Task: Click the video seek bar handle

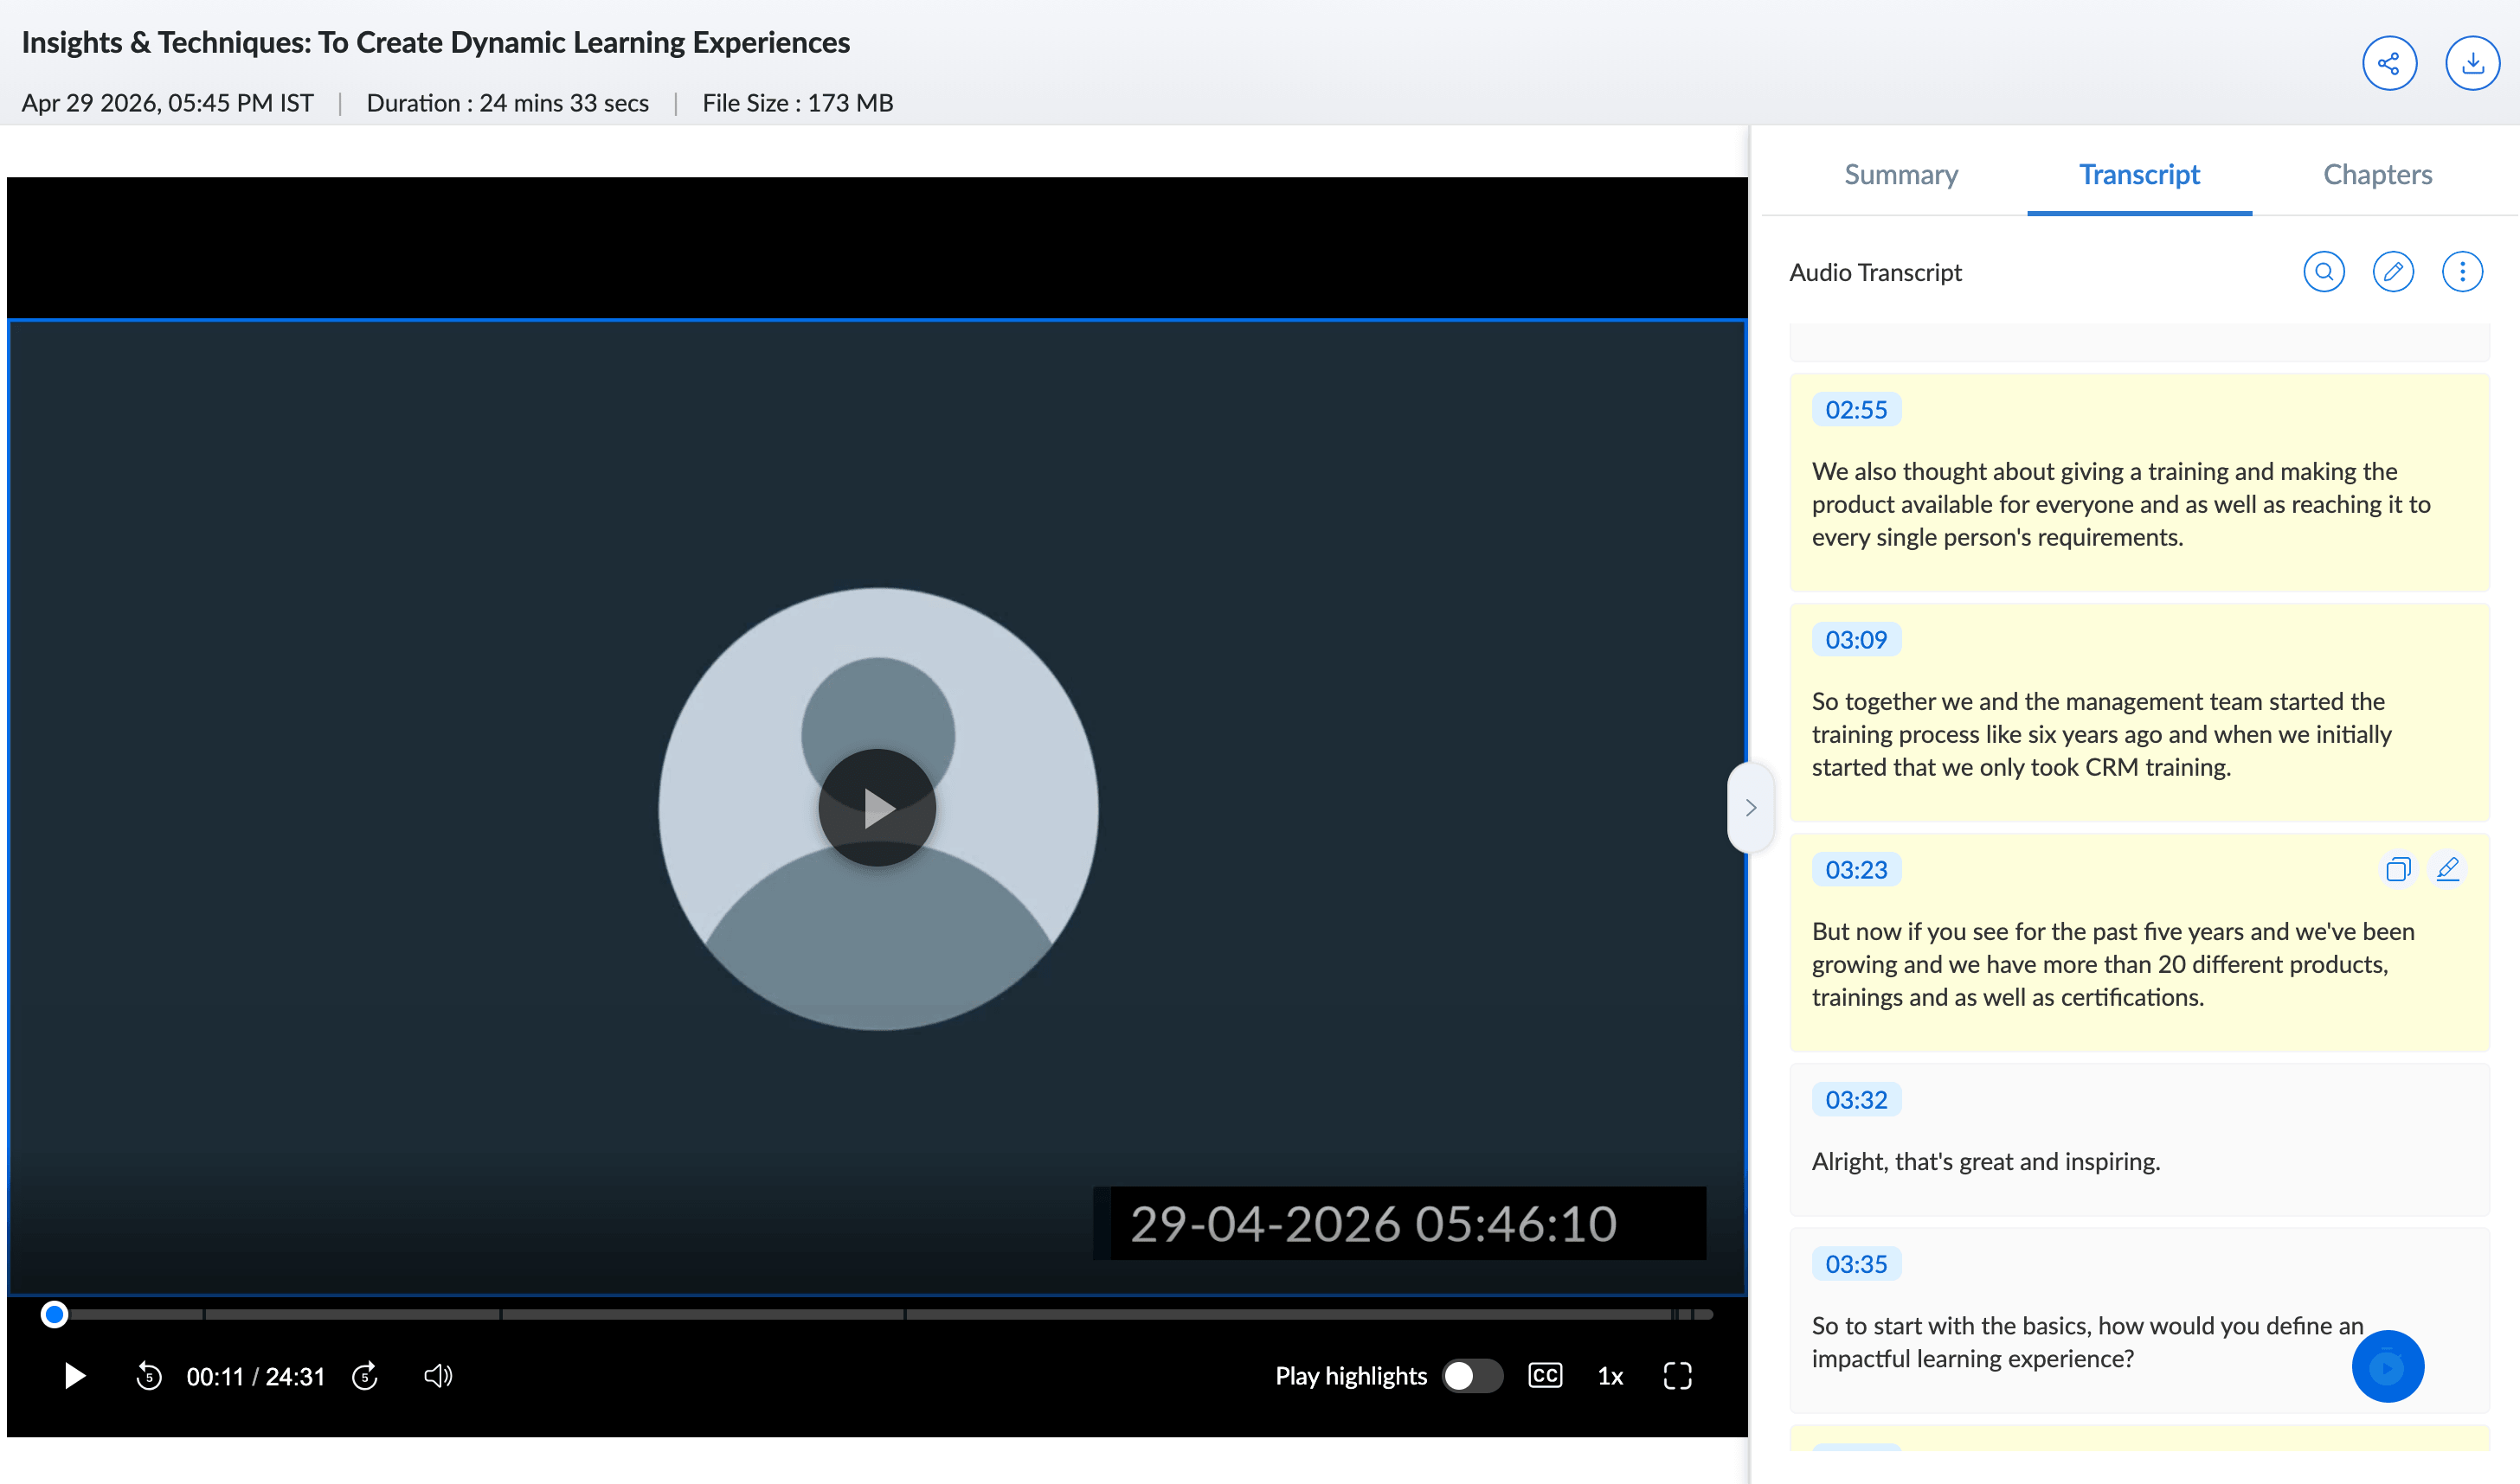Action: pos(54,1314)
